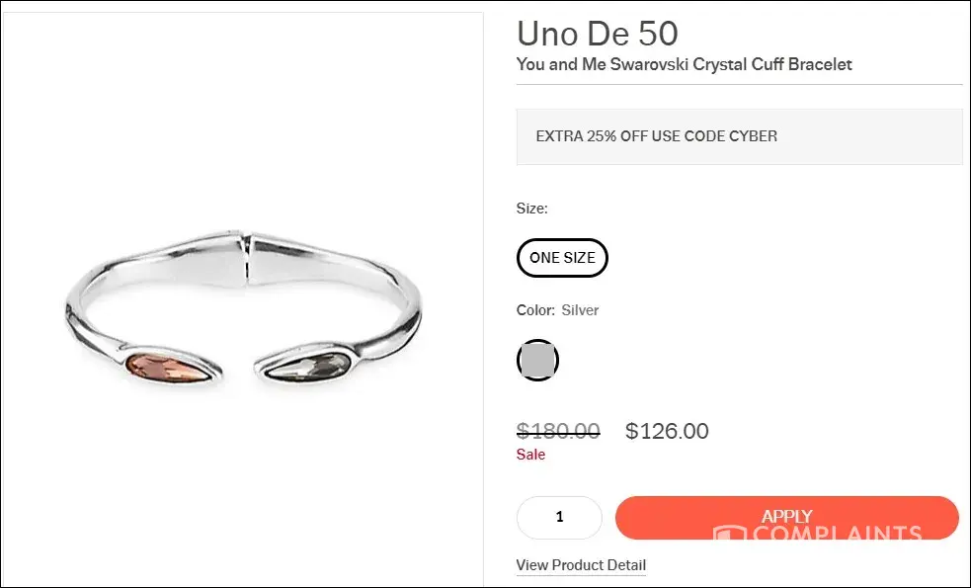
Task: Focus the quantity input field
Action: [x=559, y=517]
